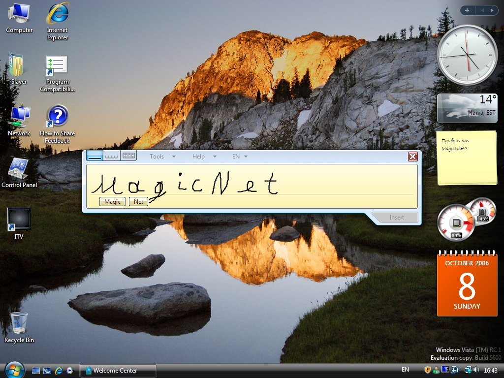
Task: Click the calendar gadget showing October 8
Action: pyautogui.click(x=467, y=283)
